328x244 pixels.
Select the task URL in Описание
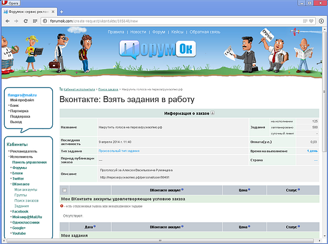pos(135,177)
